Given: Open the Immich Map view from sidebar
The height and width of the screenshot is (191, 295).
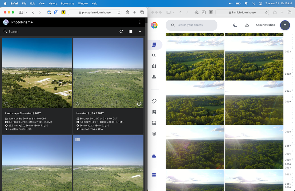Looking at the screenshot, I should 154,66.
